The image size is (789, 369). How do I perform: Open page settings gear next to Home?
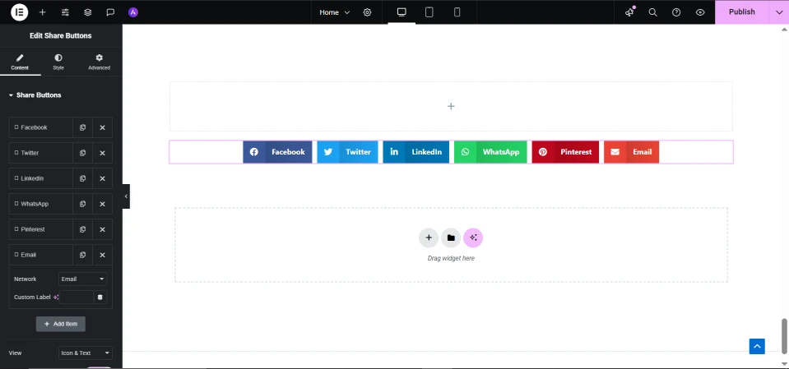point(367,12)
